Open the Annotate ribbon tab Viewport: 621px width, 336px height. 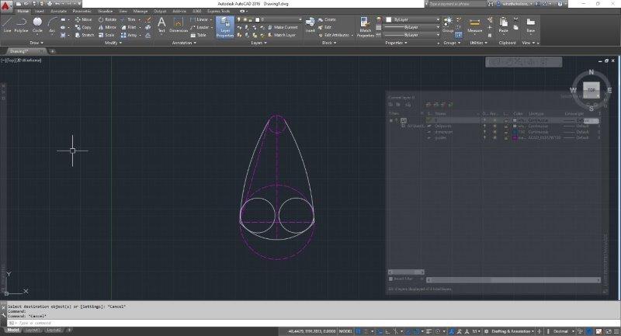(x=59, y=11)
